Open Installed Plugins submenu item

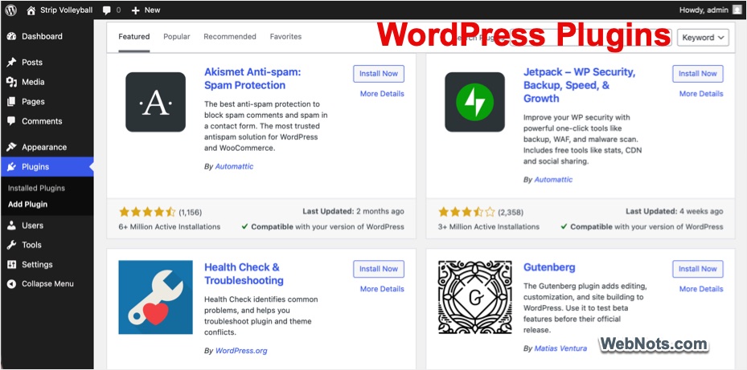point(36,189)
